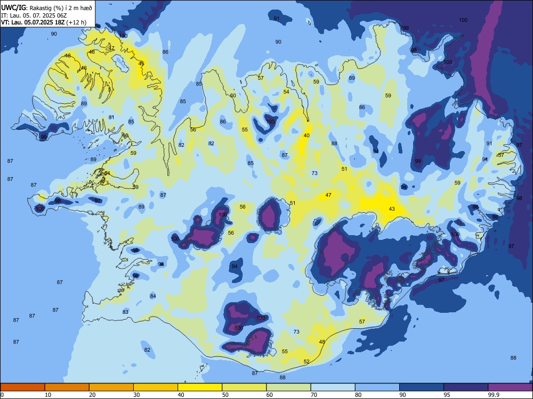
Task: Click the valid time line 'VT: Lau. 05.07.2025 18Z'
Action: (x=33, y=23)
